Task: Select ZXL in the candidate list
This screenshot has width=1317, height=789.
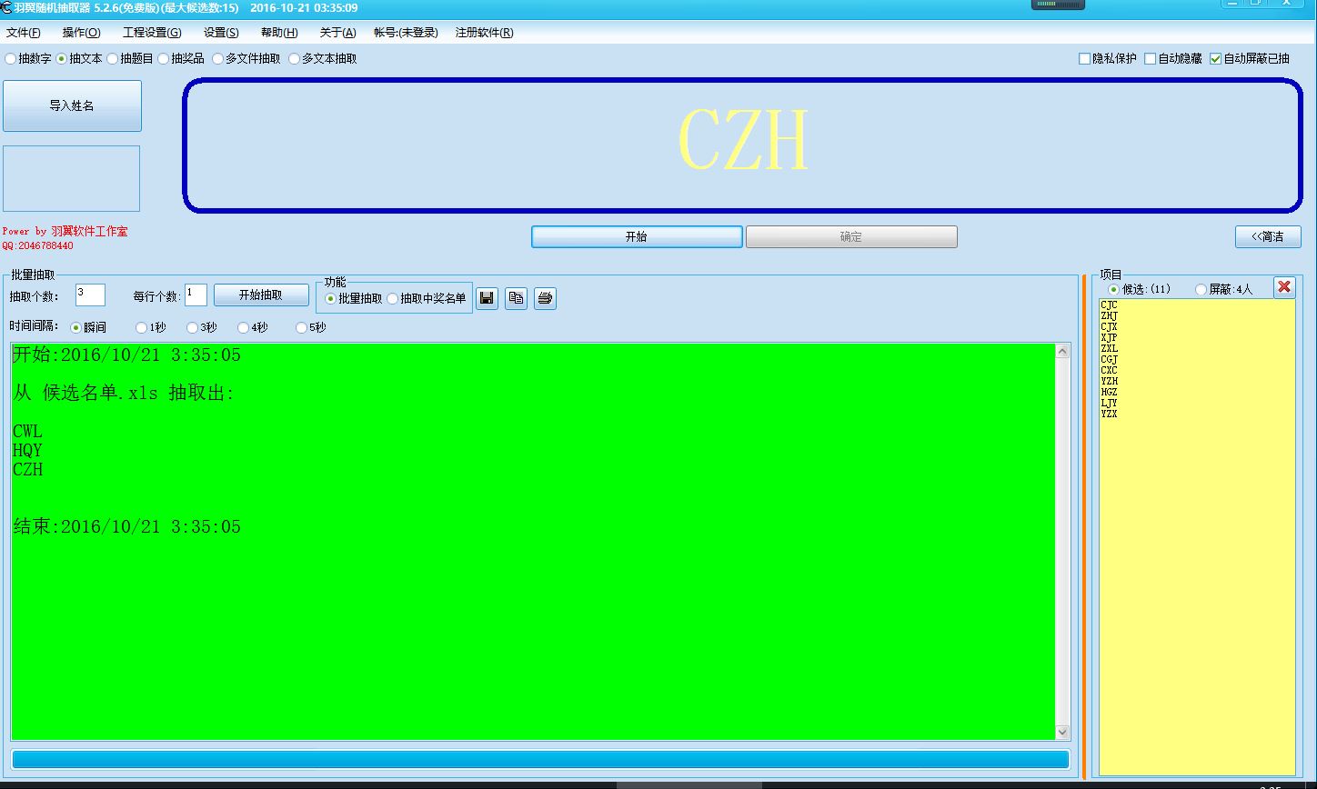Action: 1109,349
